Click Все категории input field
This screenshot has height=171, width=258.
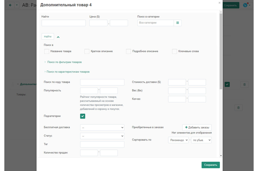tap(156, 23)
